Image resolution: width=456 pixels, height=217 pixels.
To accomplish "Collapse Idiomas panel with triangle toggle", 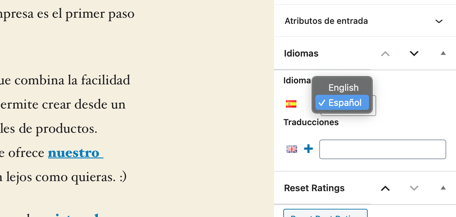I will tap(443, 53).
